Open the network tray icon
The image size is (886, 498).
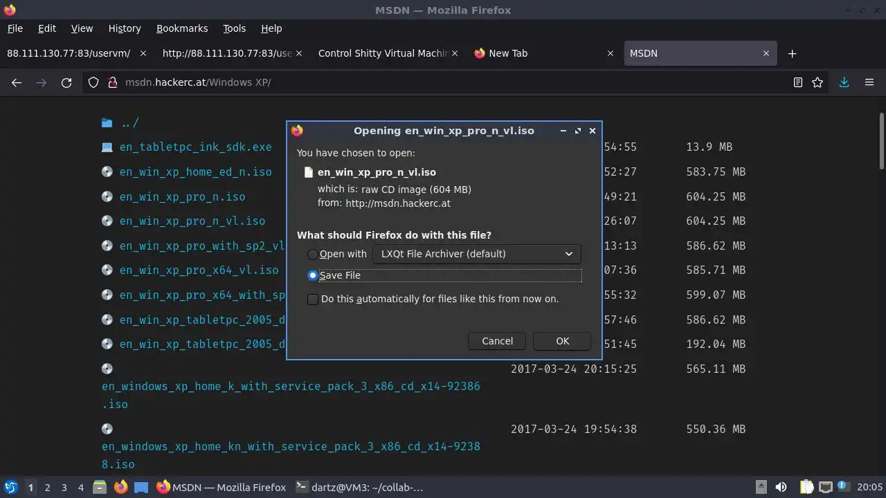pos(825,487)
